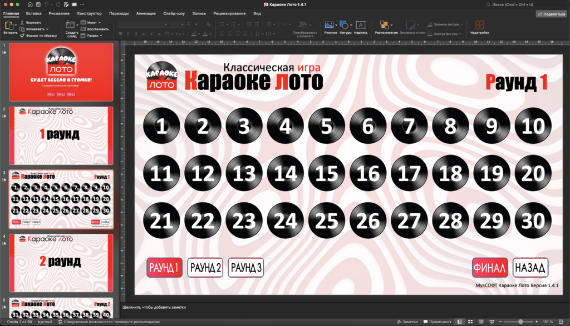Activate Формат по образцу format painter
Screen dimensions: 570x326
(38, 36)
